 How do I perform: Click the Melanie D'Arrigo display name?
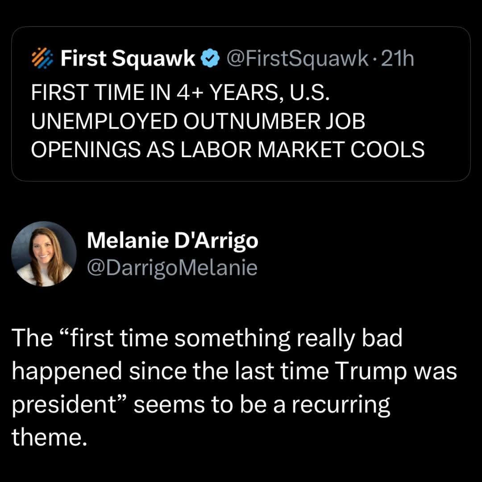coord(172,241)
